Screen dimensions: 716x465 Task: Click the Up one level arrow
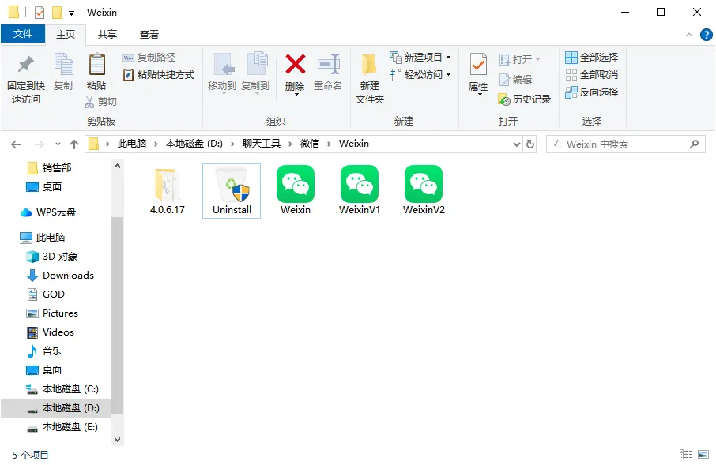pyautogui.click(x=74, y=144)
